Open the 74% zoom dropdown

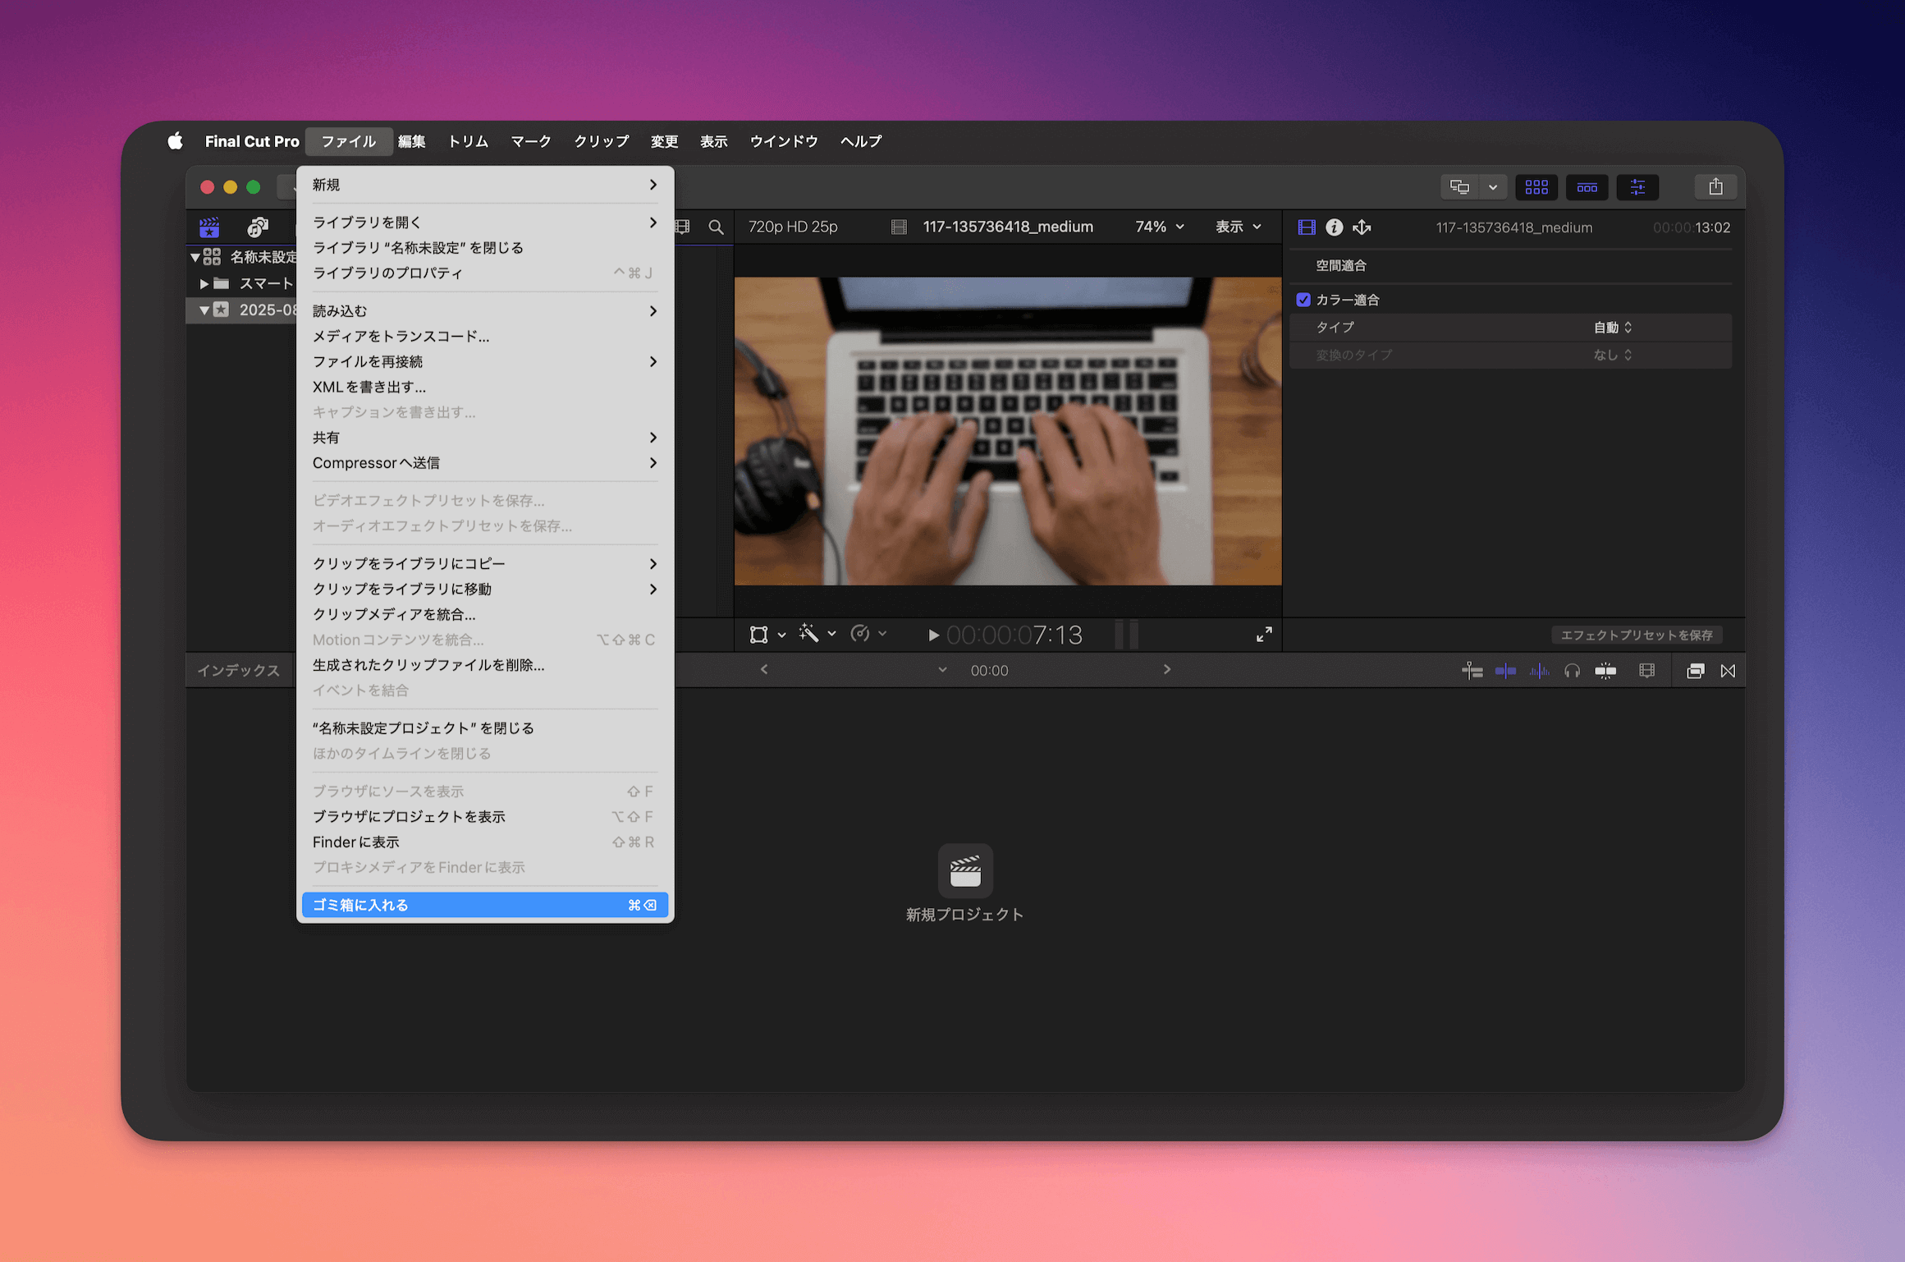[1159, 227]
